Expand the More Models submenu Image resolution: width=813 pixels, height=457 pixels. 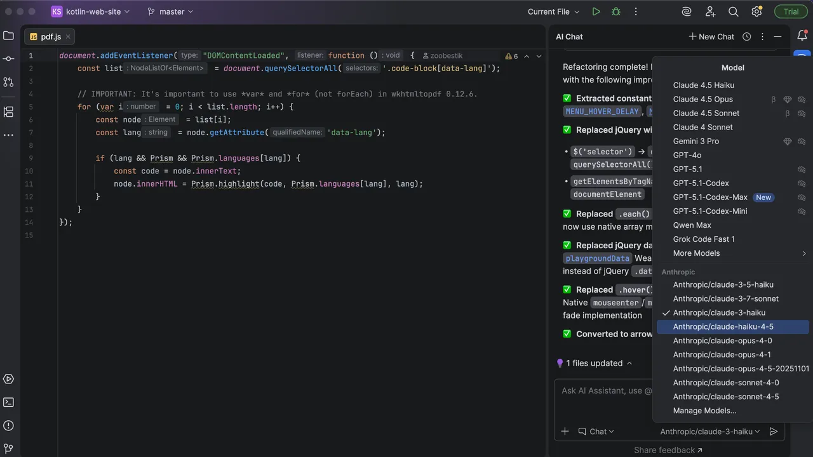coord(733,253)
